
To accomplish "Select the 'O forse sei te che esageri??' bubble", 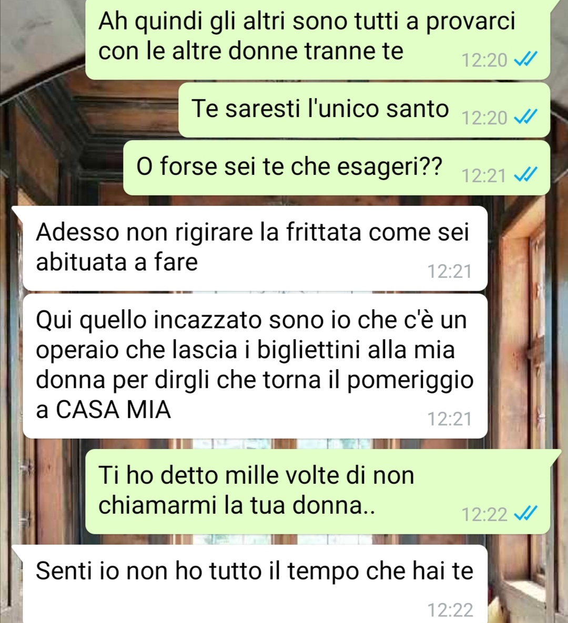I will pos(337,168).
